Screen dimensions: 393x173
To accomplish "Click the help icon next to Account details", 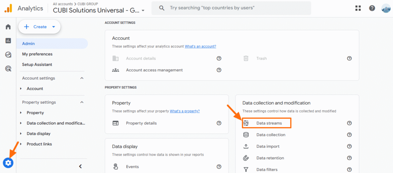I will (x=219, y=58).
